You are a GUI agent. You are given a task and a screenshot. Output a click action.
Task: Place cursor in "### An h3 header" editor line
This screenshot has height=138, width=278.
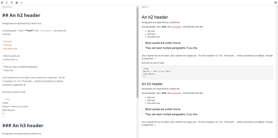coord(23,125)
